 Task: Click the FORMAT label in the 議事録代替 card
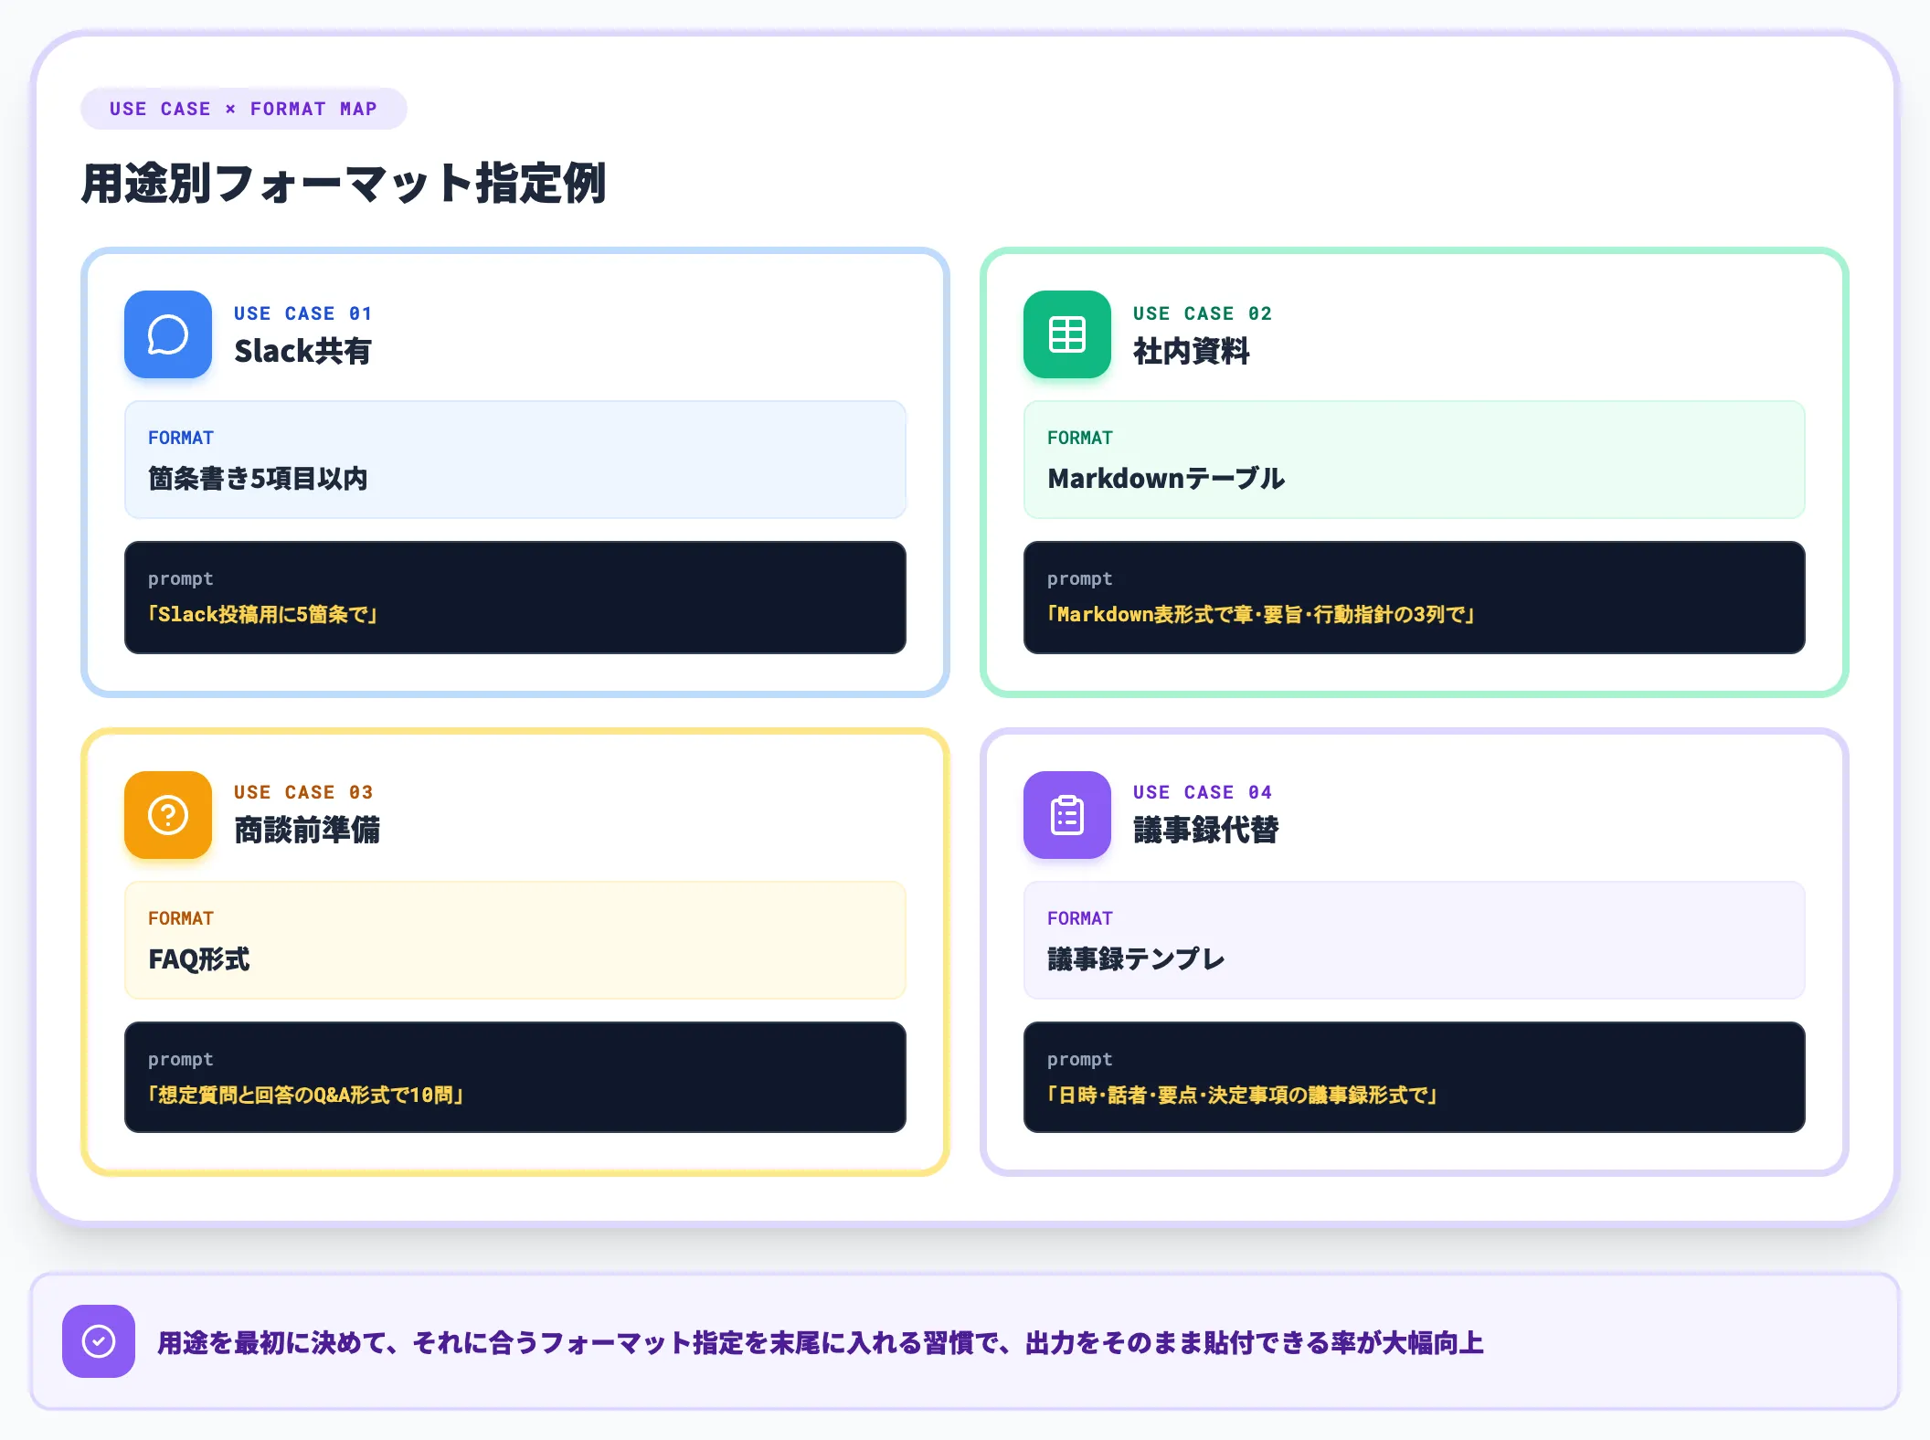point(1080,918)
